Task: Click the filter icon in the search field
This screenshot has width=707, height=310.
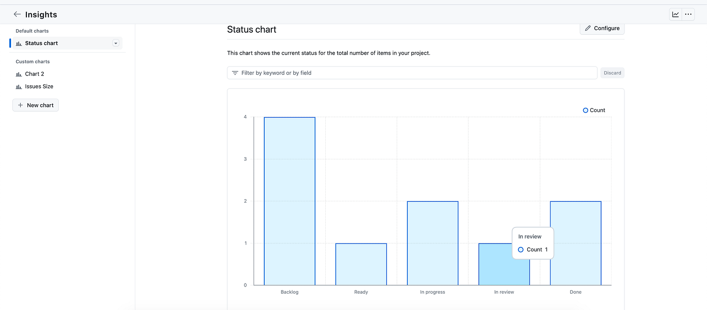Action: [235, 73]
